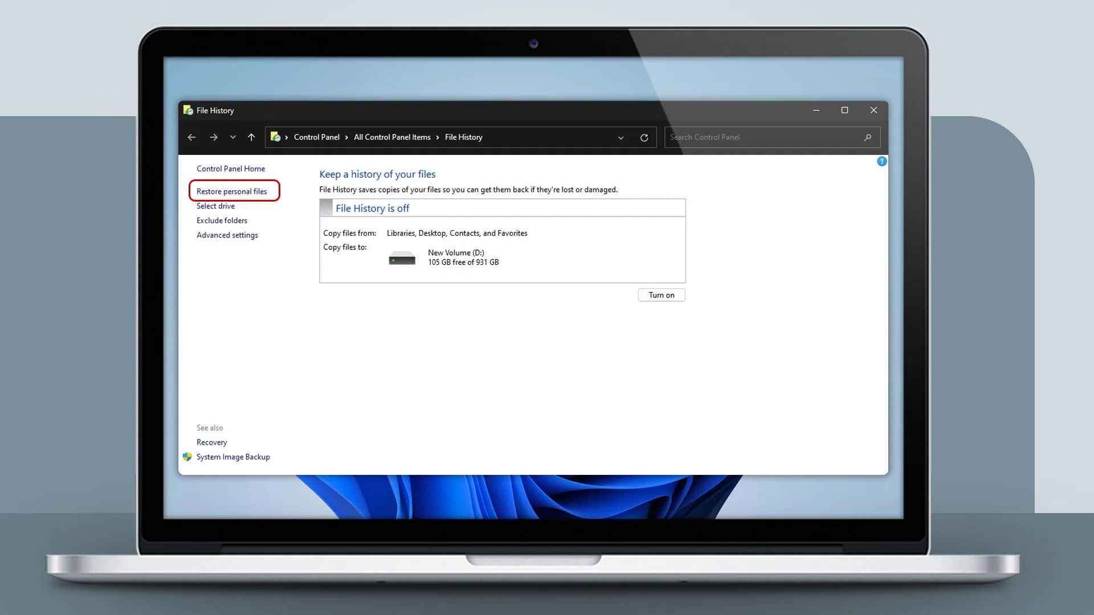Click the New Volume (D:) drive icon

402,259
